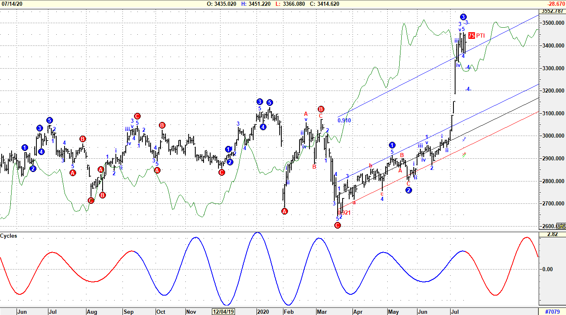Click the red -28.670 change value

(x=554, y=4)
